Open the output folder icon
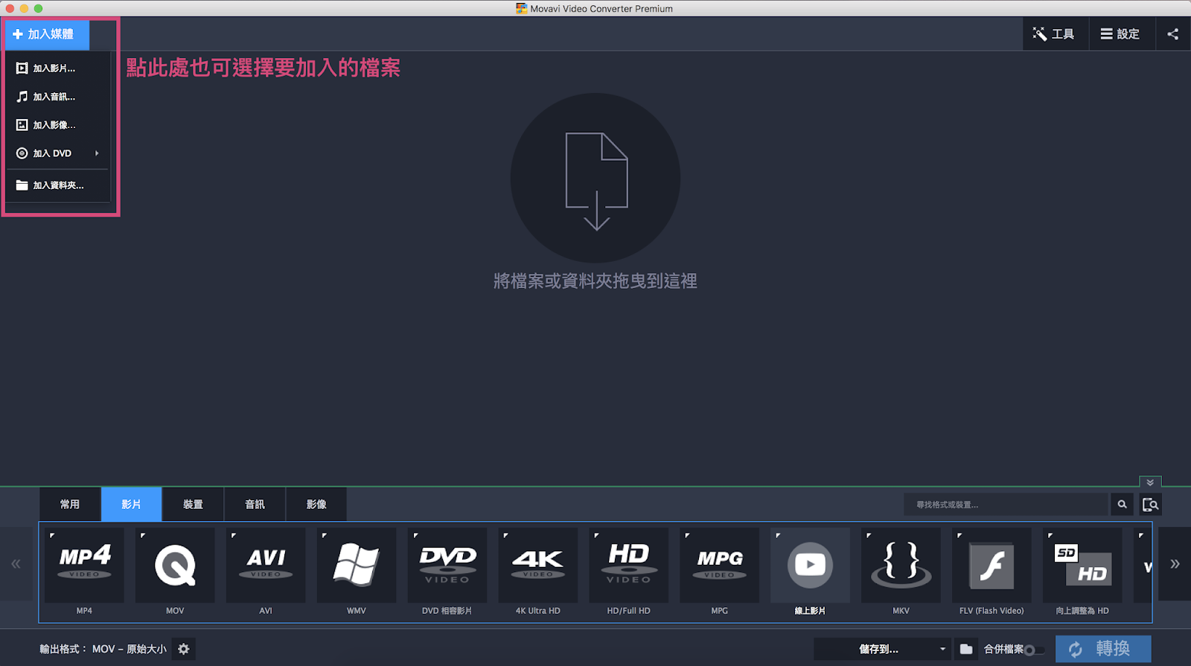The height and width of the screenshot is (666, 1191). pos(966,649)
